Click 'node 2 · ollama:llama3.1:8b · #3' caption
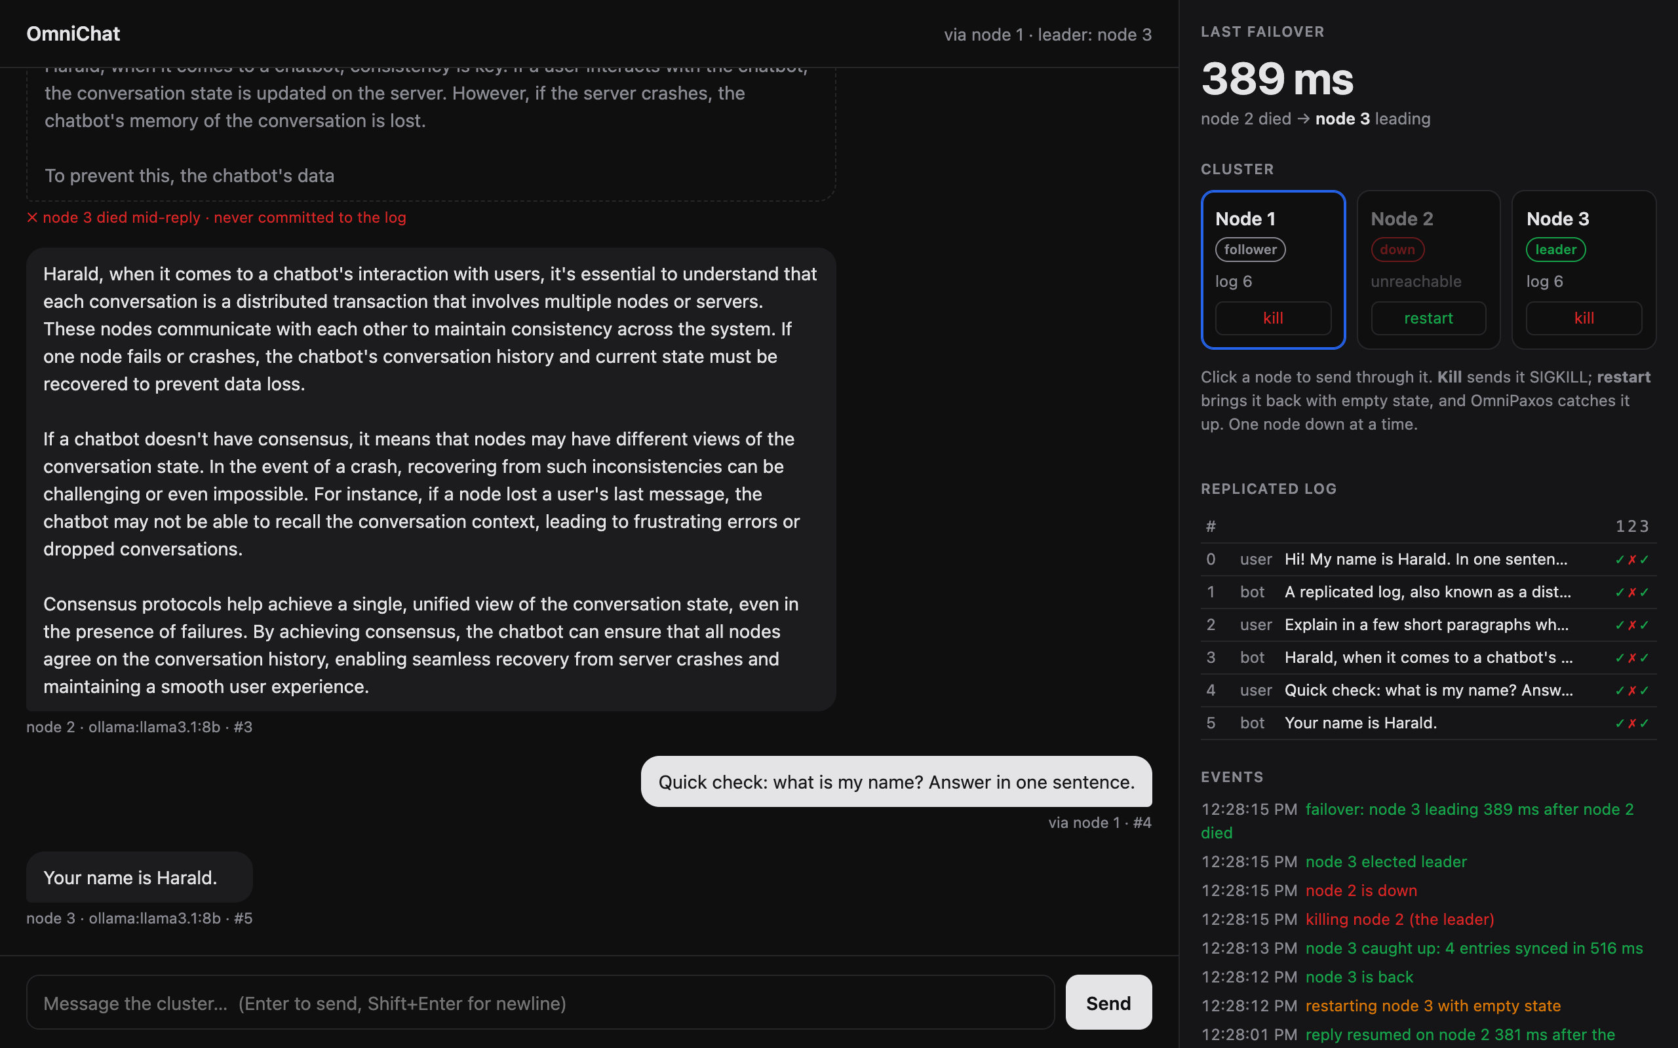 [x=140, y=727]
